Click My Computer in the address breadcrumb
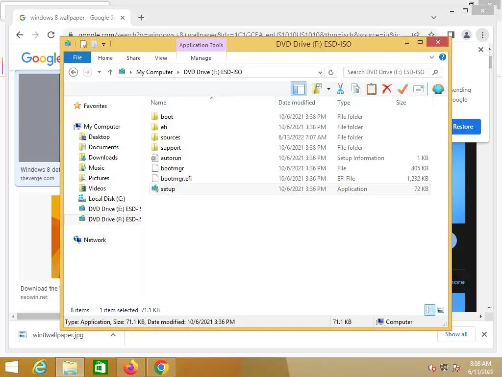The image size is (502, 377). pyautogui.click(x=154, y=72)
